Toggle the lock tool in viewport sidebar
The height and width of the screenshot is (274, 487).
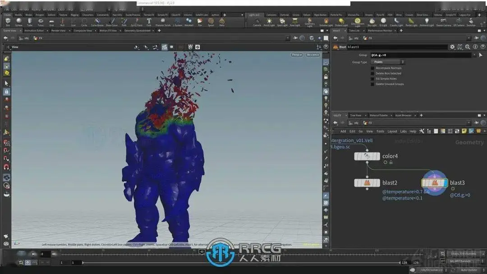[x=6, y=91]
